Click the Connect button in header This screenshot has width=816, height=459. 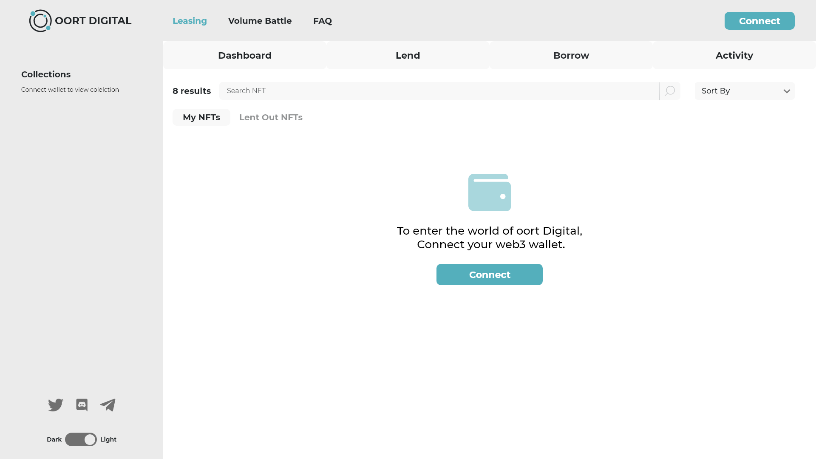click(759, 21)
